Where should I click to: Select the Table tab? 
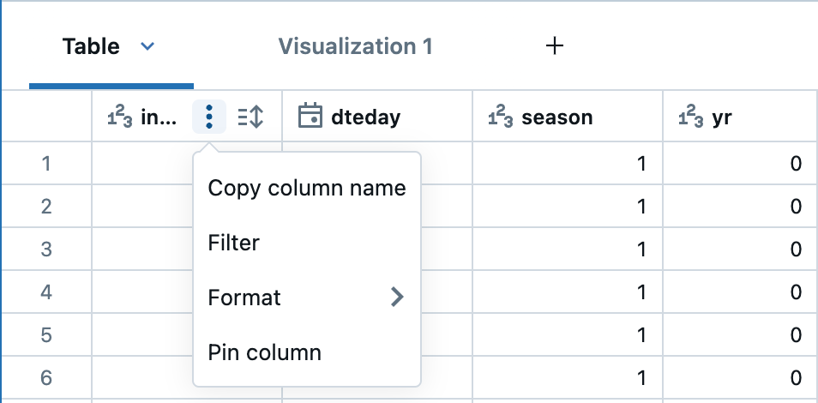pos(91,46)
